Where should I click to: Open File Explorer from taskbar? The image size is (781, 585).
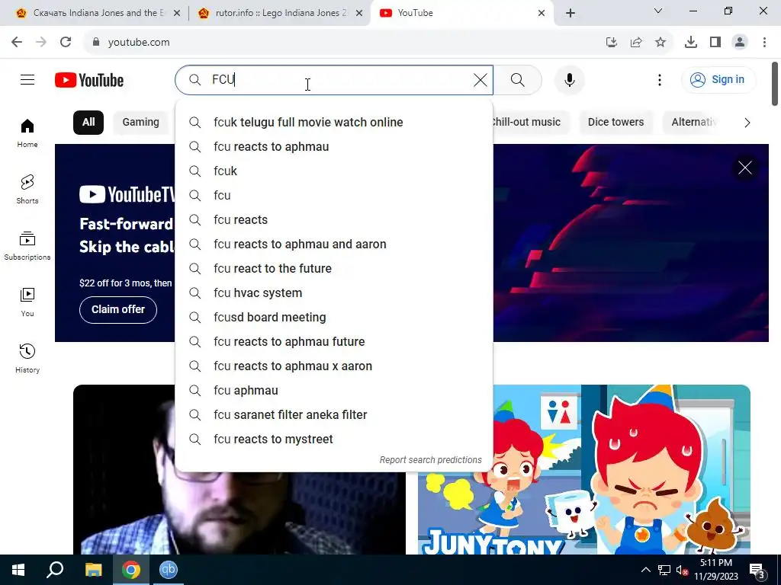pos(93,570)
